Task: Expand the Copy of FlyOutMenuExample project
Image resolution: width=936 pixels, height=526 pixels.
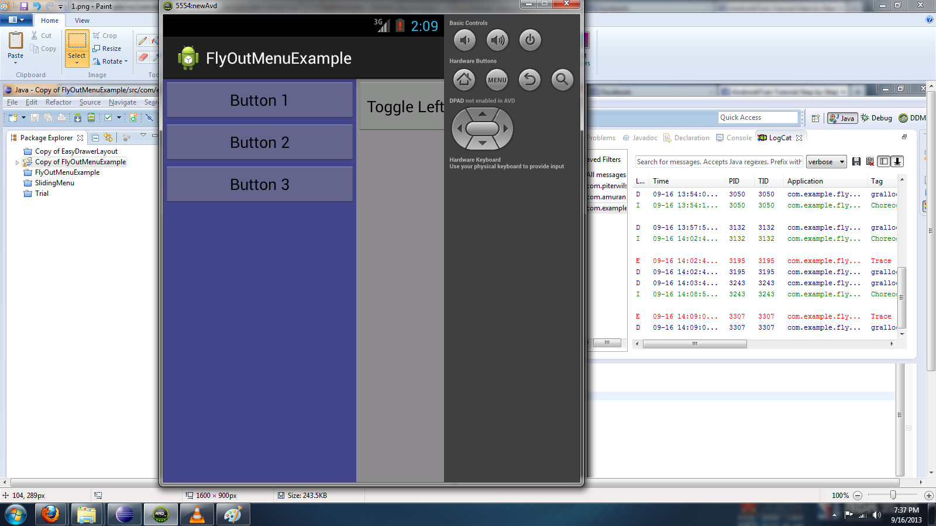Action: click(x=17, y=162)
